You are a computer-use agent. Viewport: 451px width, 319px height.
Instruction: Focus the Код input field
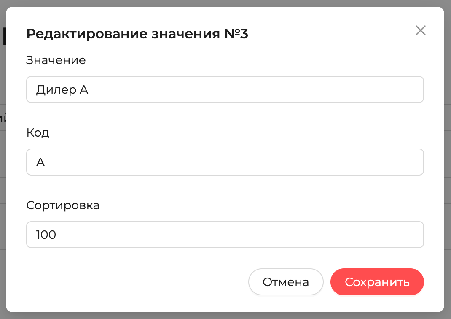tap(225, 162)
